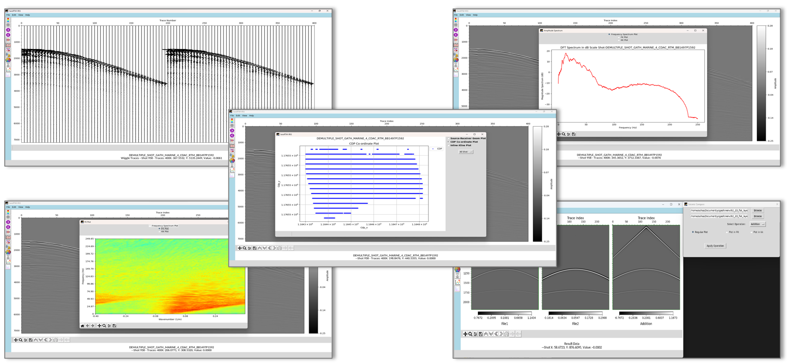Image resolution: width=787 pixels, height=363 pixels.
Task: Click the Apply Operation button
Action: [x=715, y=246]
